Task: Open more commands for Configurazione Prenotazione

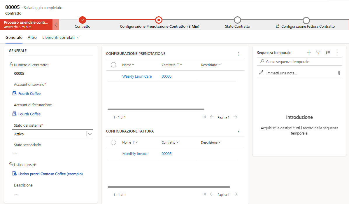Action: point(238,54)
